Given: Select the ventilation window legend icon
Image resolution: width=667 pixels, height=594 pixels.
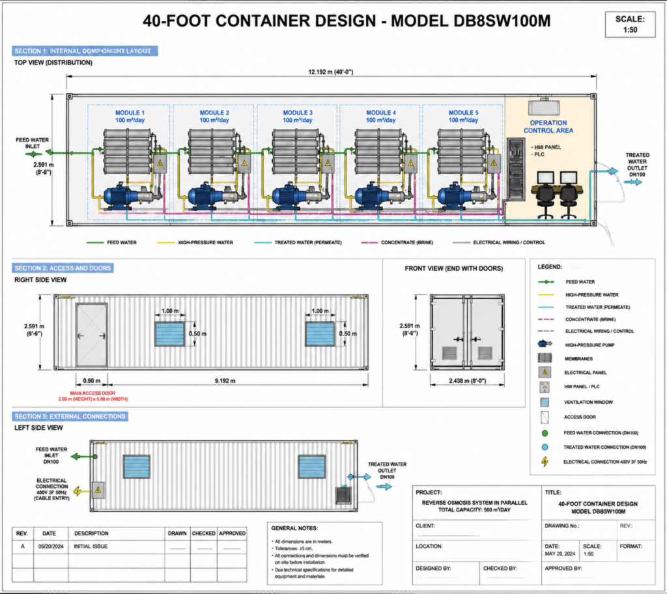Looking at the screenshot, I should 545,402.
